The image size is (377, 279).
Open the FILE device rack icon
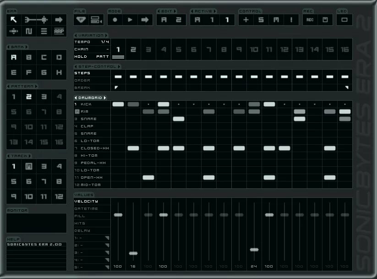pyautogui.click(x=96, y=20)
